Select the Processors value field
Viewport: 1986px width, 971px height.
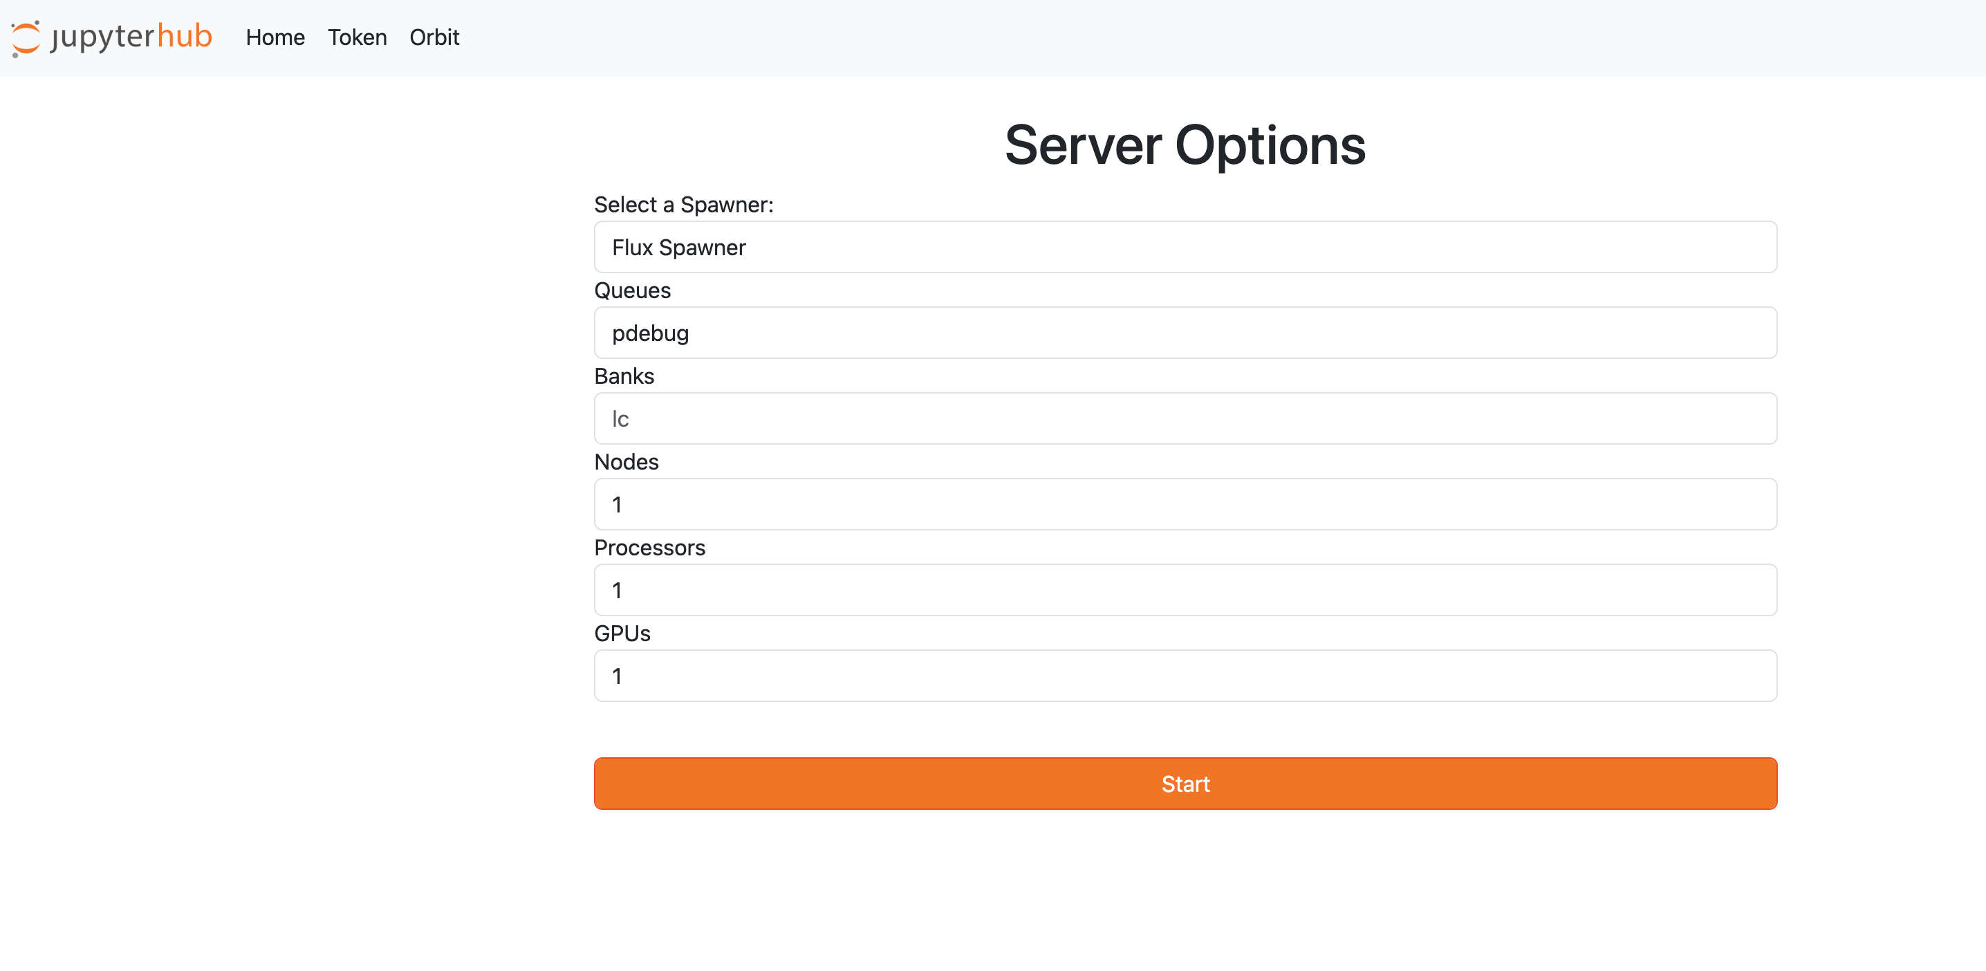click(x=1185, y=590)
